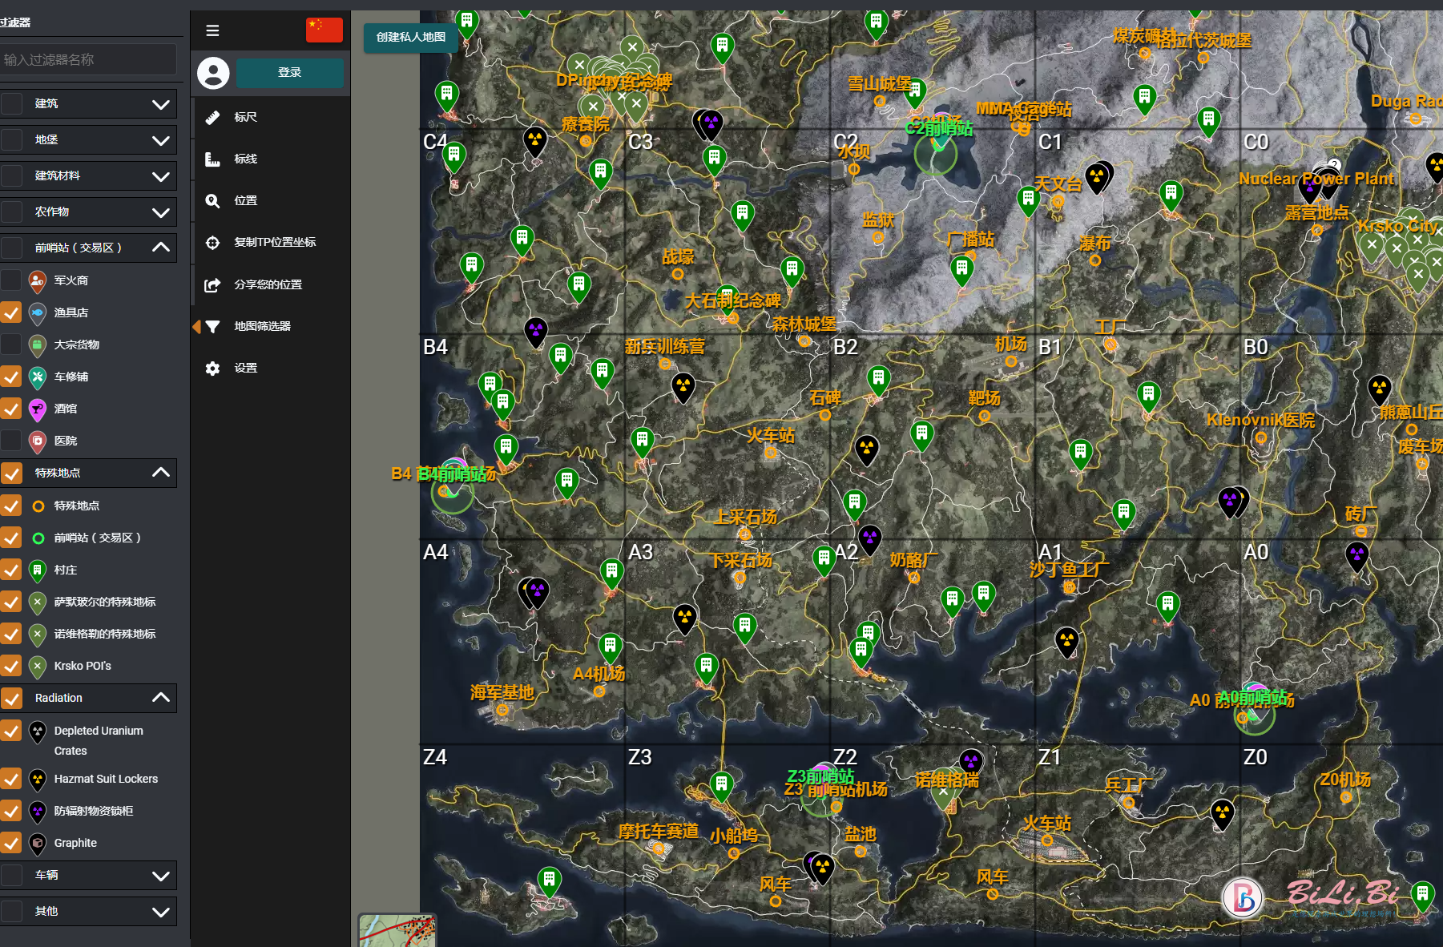Uncheck the 渔具店 filter checkbox

(11, 312)
